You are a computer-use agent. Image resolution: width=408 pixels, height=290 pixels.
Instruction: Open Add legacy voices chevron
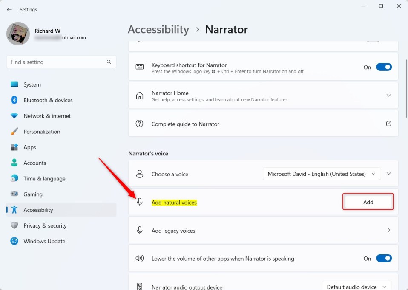[x=389, y=230]
